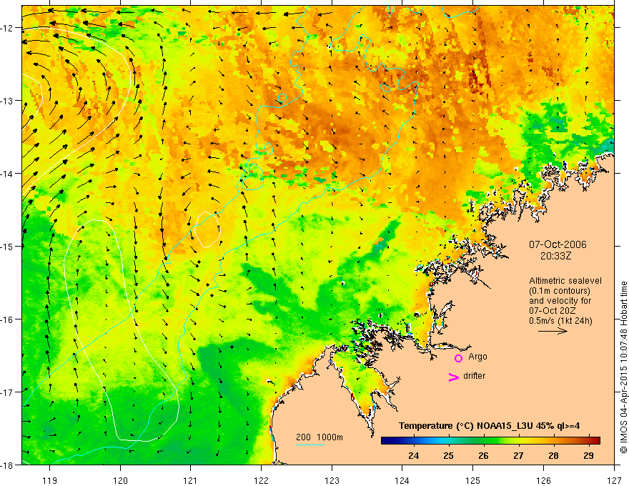
Task: Click the '27' colorbar value
Action: click(x=518, y=455)
